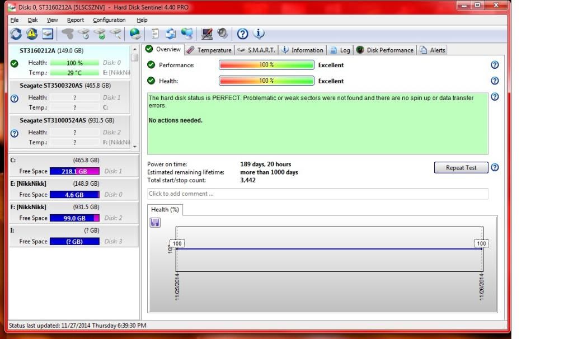This screenshot has width=573, height=339.
Task: Switch to the Information tab
Action: pos(303,50)
